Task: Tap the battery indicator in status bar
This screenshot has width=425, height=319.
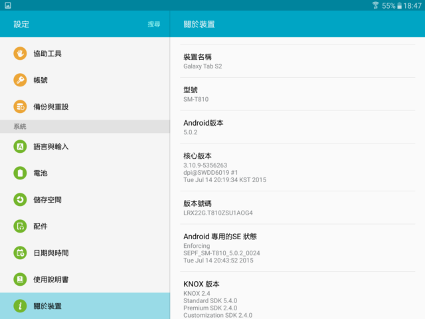Action: click(399, 6)
